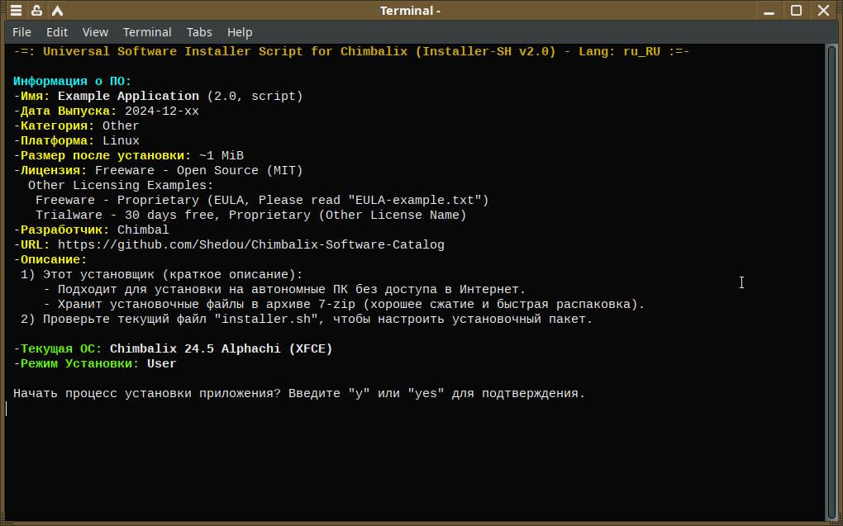Click the "Chimbalix 24.5 Alphachi (XFCE)" text
This screenshot has width=843, height=526.
(x=221, y=349)
